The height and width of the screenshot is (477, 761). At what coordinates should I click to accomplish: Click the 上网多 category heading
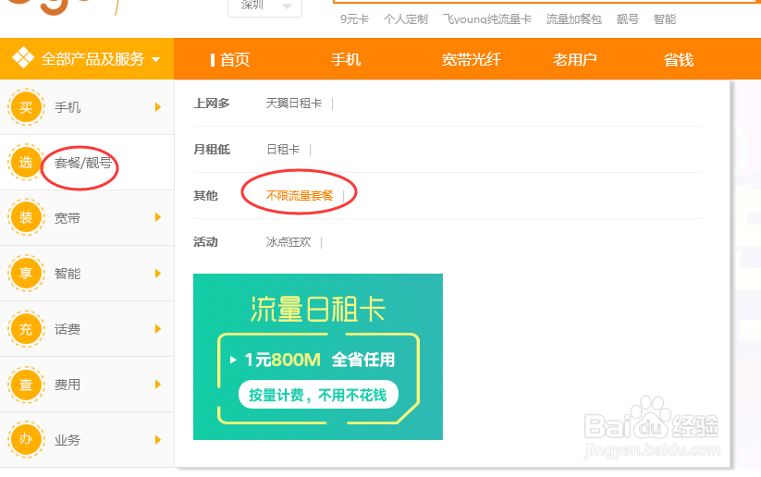pos(212,104)
